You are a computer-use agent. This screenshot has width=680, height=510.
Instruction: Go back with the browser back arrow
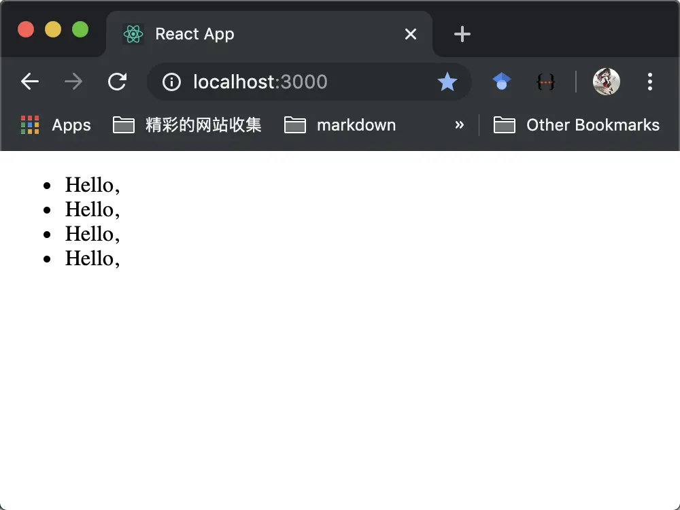tap(30, 82)
